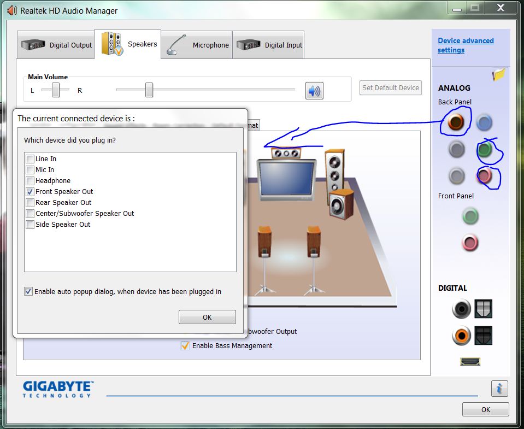Check Rear Speaker Out
This screenshot has height=429, width=524.
point(30,202)
